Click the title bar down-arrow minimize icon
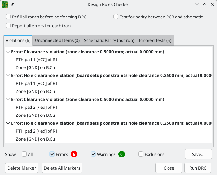The image size is (217, 175). (x=197, y=4)
